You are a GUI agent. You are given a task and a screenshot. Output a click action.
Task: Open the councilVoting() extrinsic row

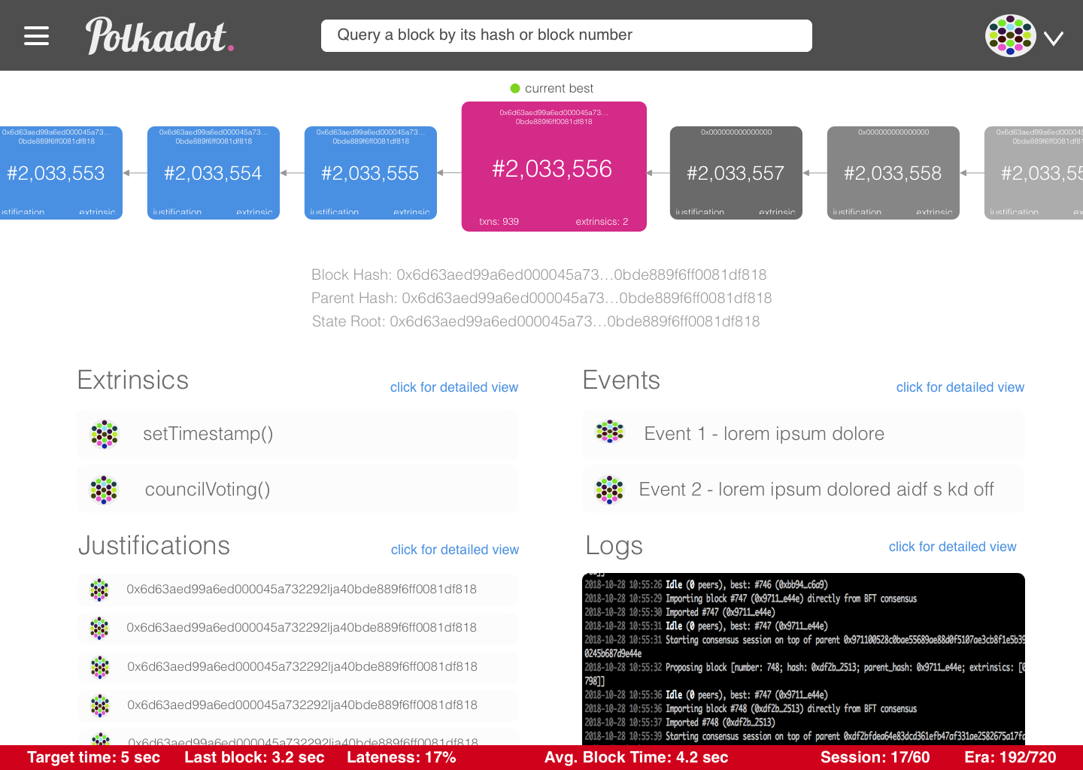[298, 490]
